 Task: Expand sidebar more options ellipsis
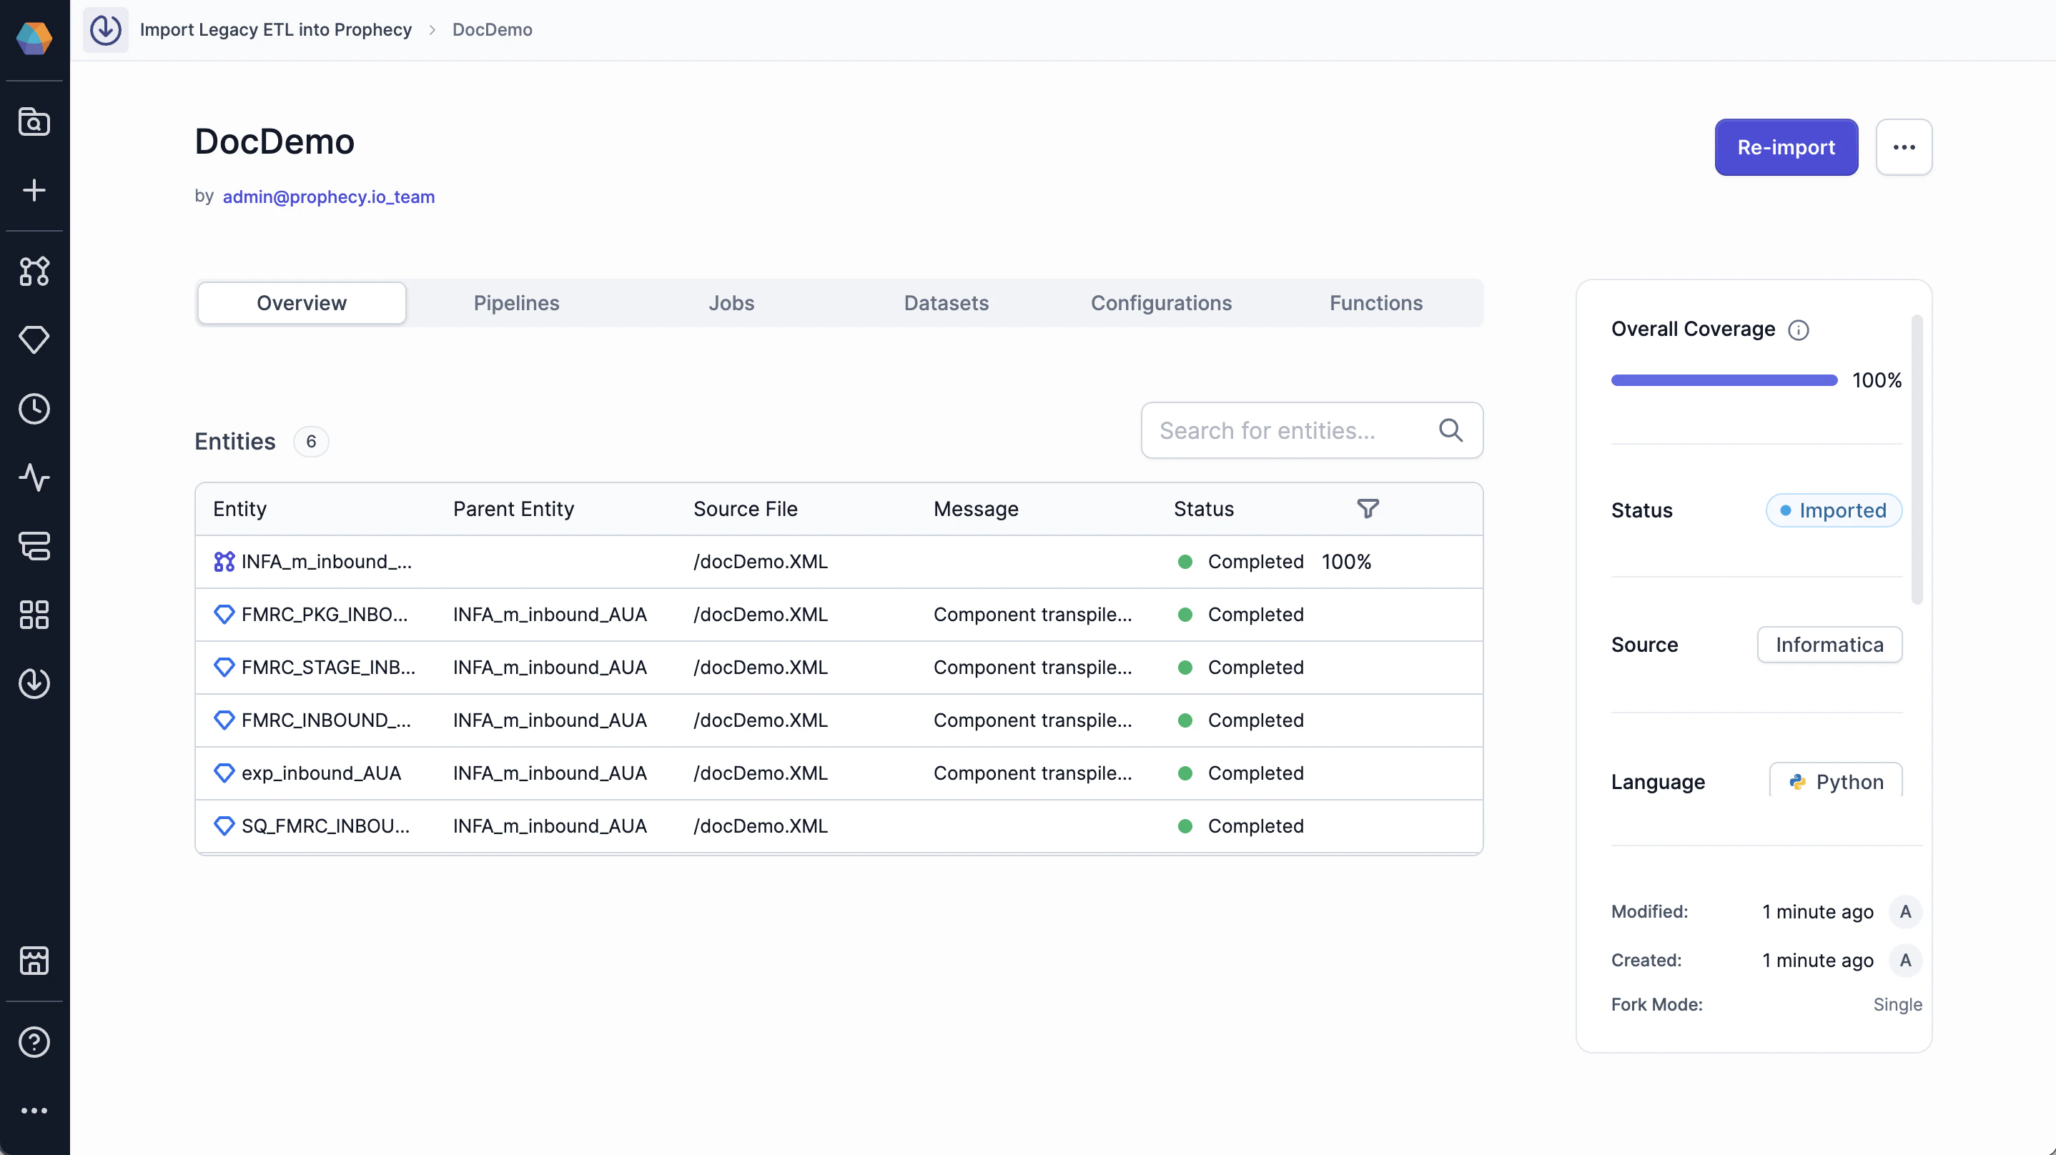tap(34, 1110)
